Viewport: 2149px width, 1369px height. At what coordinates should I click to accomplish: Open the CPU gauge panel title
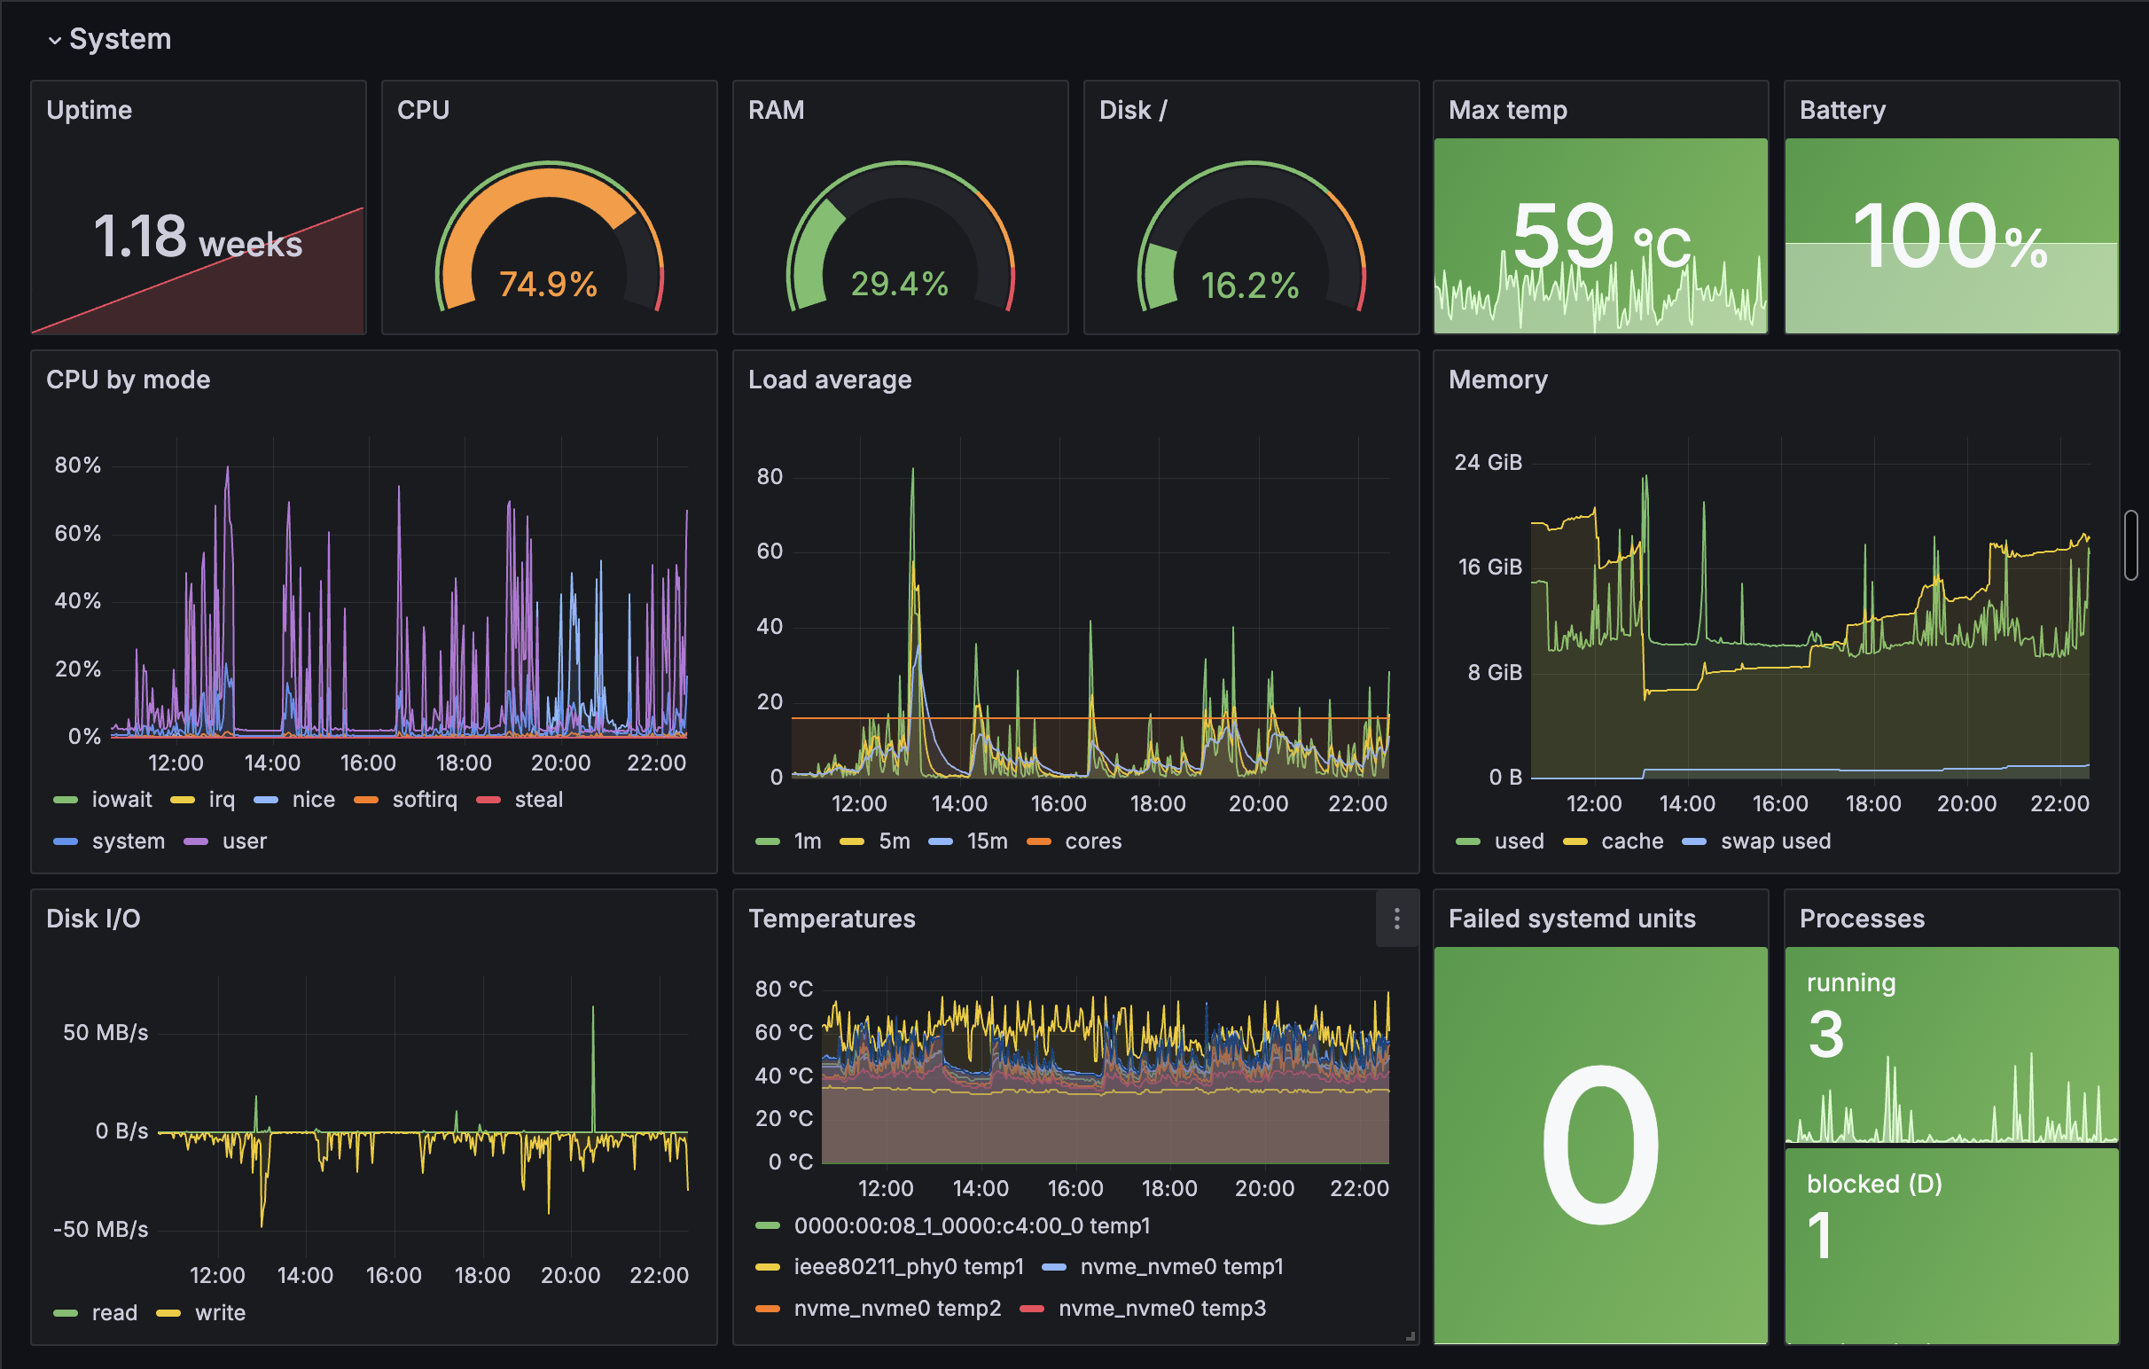click(x=423, y=110)
